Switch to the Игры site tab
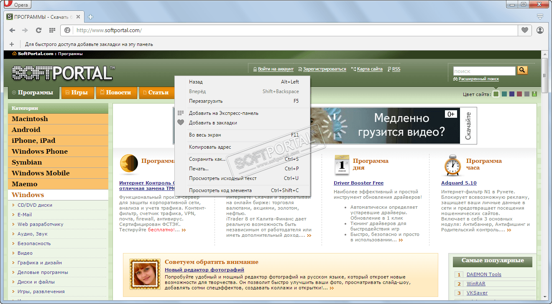This screenshot has height=304, width=552. 77,93
